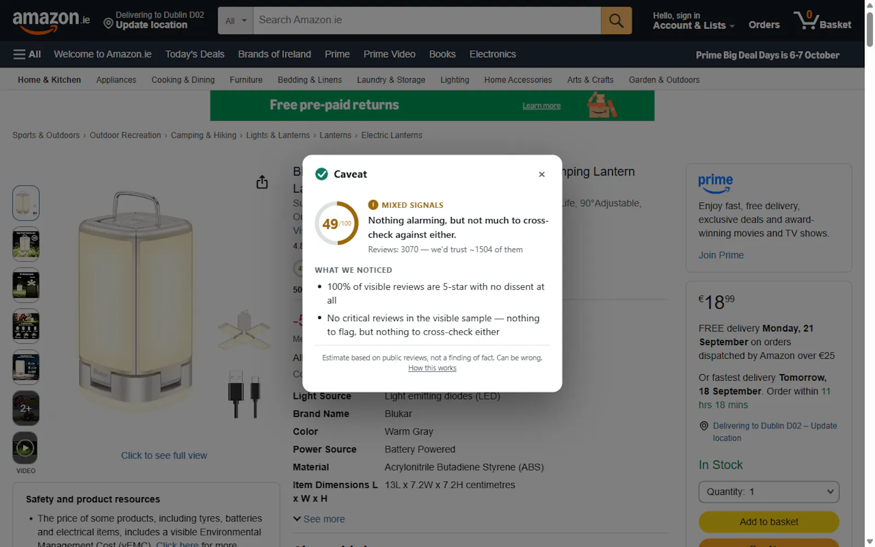Click the Mixed Signals warning icon

tap(373, 205)
